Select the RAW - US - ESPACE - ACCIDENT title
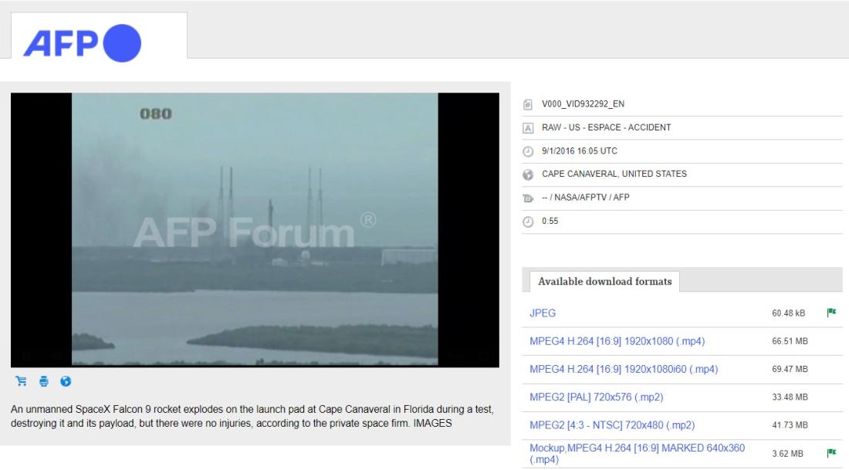Screen dimensions: 849x470 click(607, 127)
